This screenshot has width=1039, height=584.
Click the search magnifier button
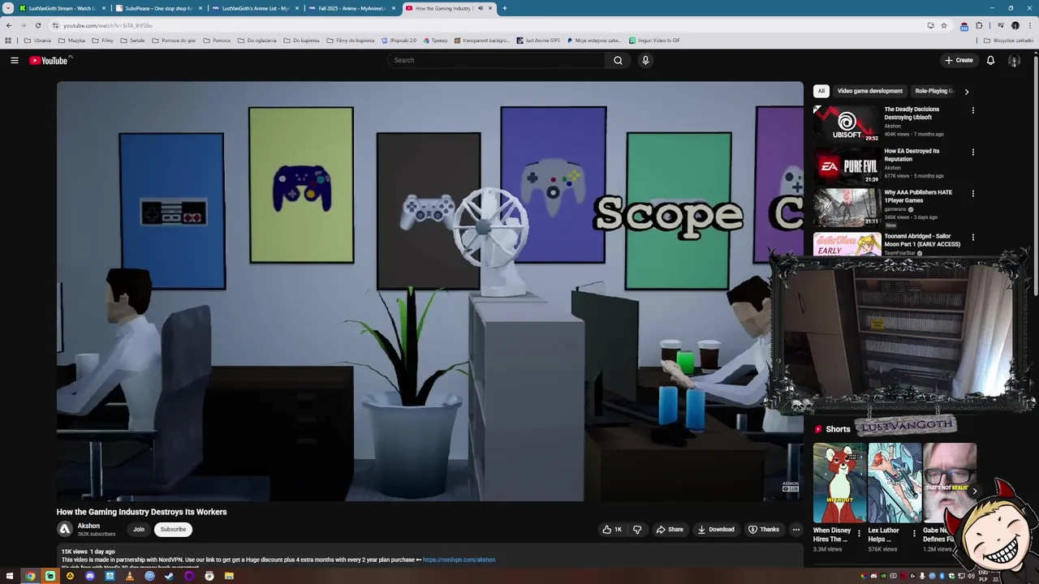(618, 60)
